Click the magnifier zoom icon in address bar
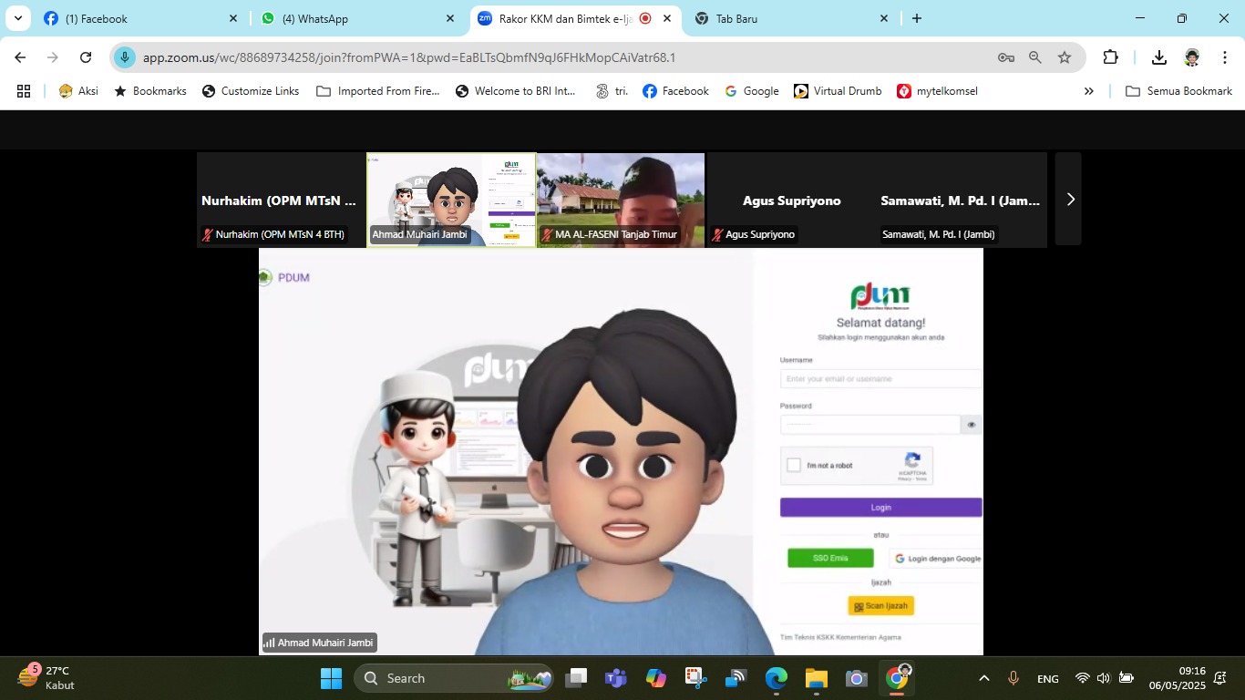This screenshot has height=700, width=1245. click(1034, 57)
